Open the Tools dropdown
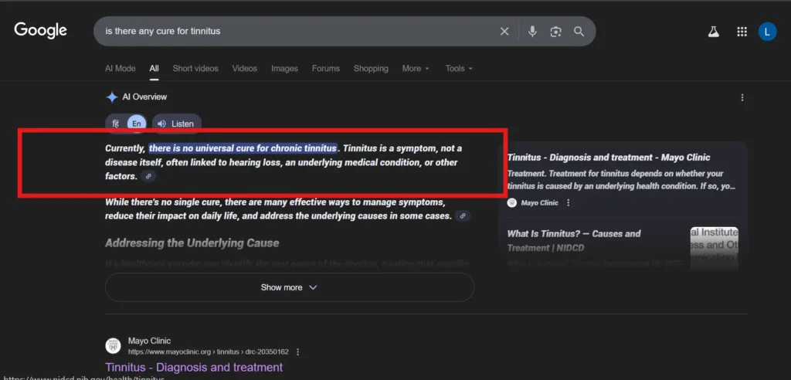This screenshot has height=380, width=791. pyautogui.click(x=458, y=69)
